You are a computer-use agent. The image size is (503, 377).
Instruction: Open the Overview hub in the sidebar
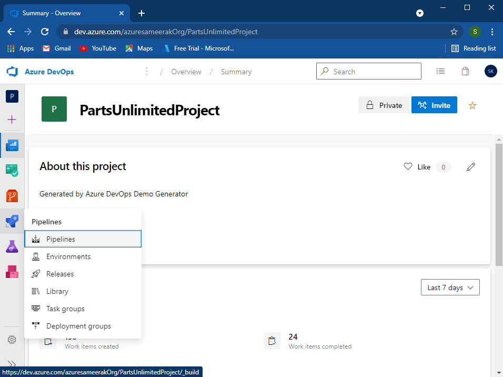(12, 145)
